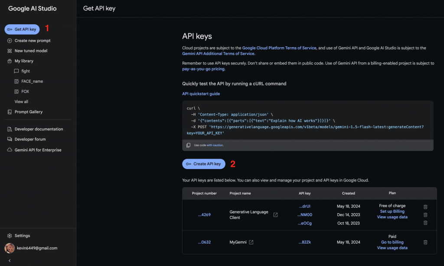Open Google Cloud Platform Terms of Service link

(x=279, y=48)
